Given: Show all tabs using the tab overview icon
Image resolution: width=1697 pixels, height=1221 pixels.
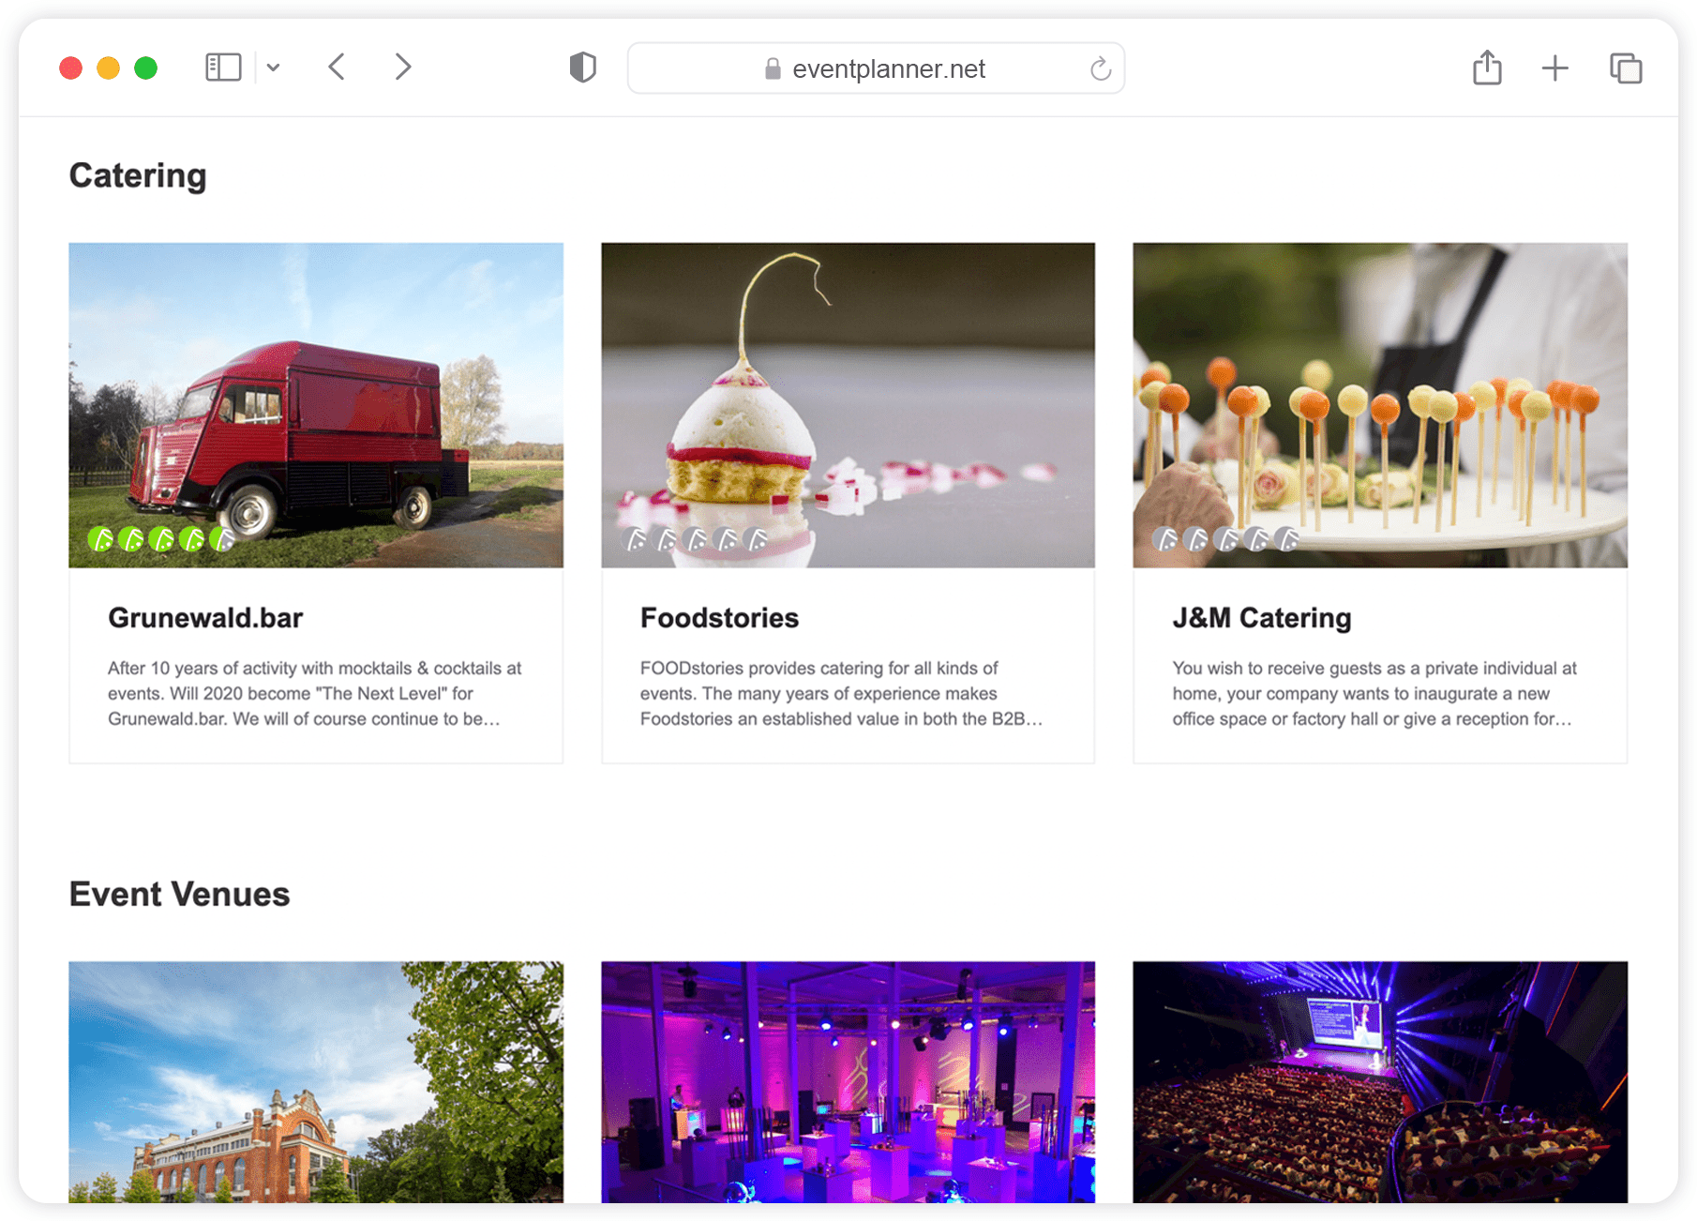Looking at the screenshot, I should (x=1625, y=67).
